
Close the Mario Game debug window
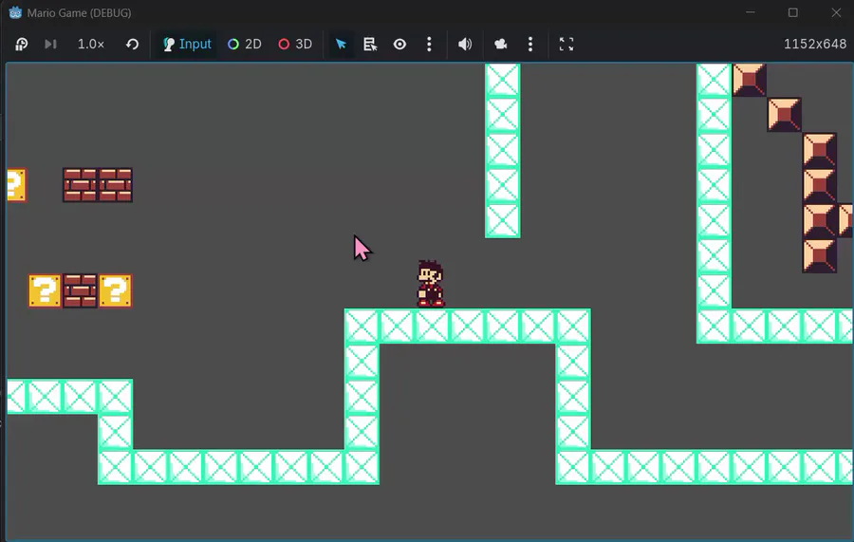point(836,12)
